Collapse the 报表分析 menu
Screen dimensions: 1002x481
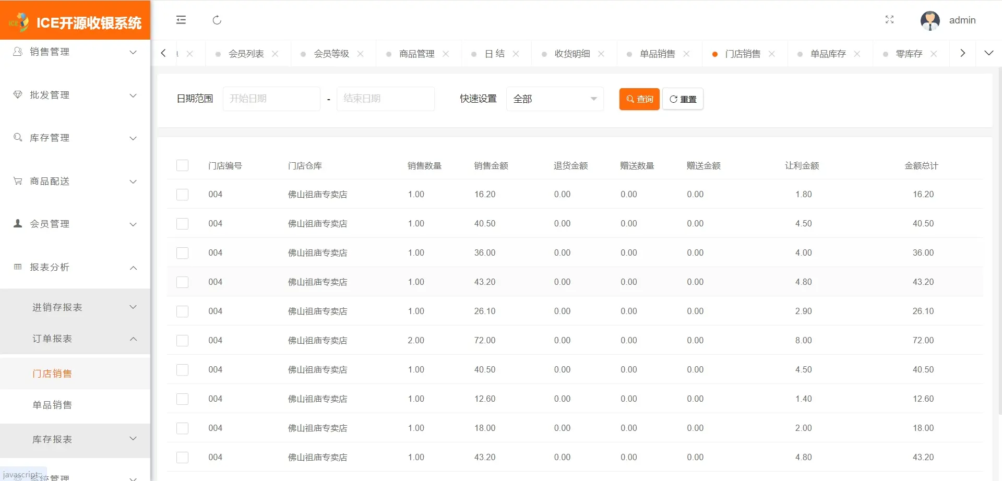click(x=133, y=268)
